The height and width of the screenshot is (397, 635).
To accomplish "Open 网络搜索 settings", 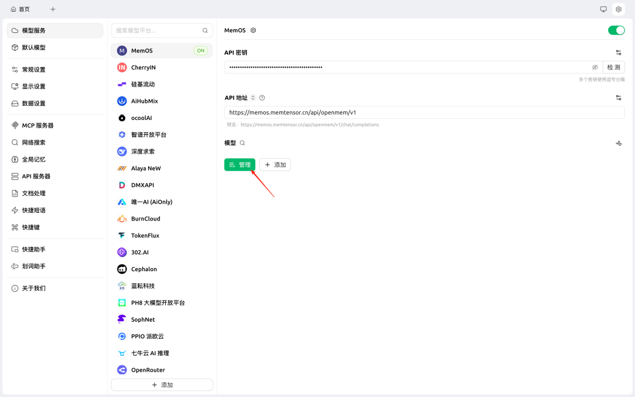I will pyautogui.click(x=55, y=142).
